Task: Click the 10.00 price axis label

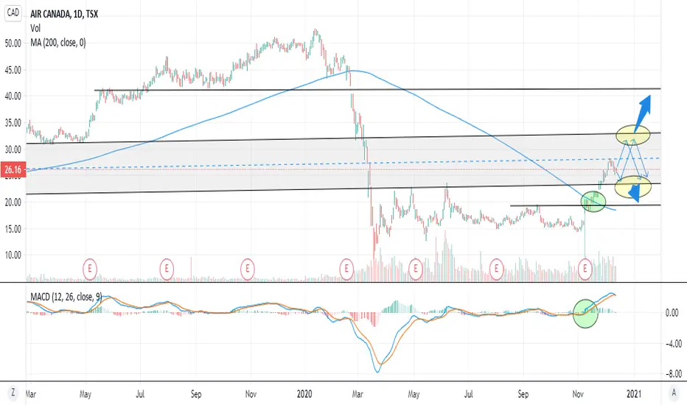Action: coord(13,255)
